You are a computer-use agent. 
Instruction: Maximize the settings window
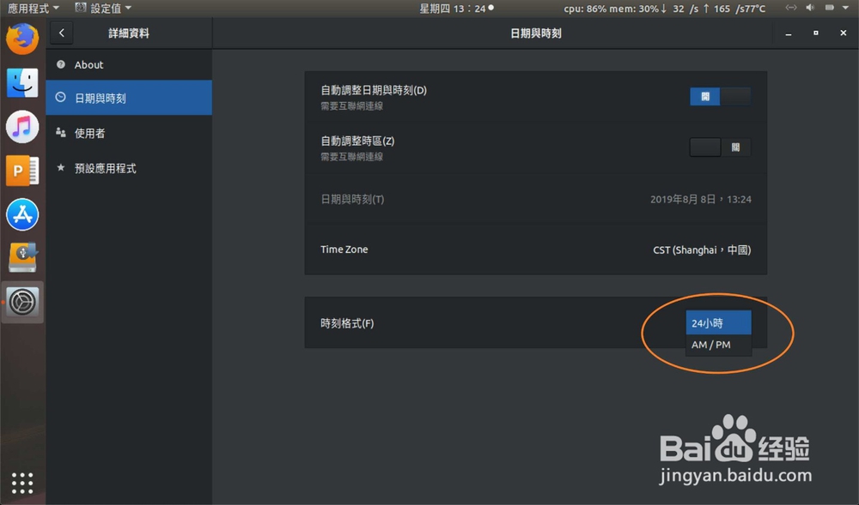816,33
